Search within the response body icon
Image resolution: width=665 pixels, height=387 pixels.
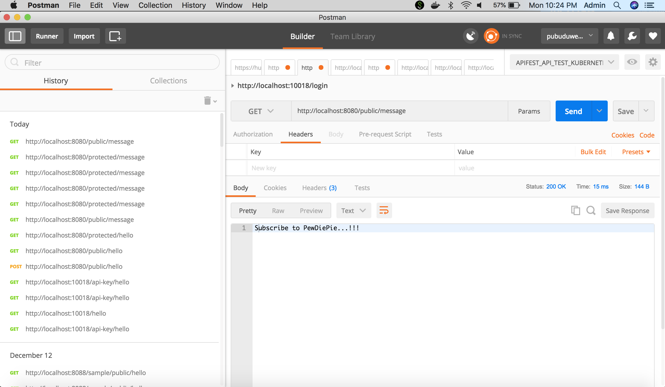click(591, 210)
